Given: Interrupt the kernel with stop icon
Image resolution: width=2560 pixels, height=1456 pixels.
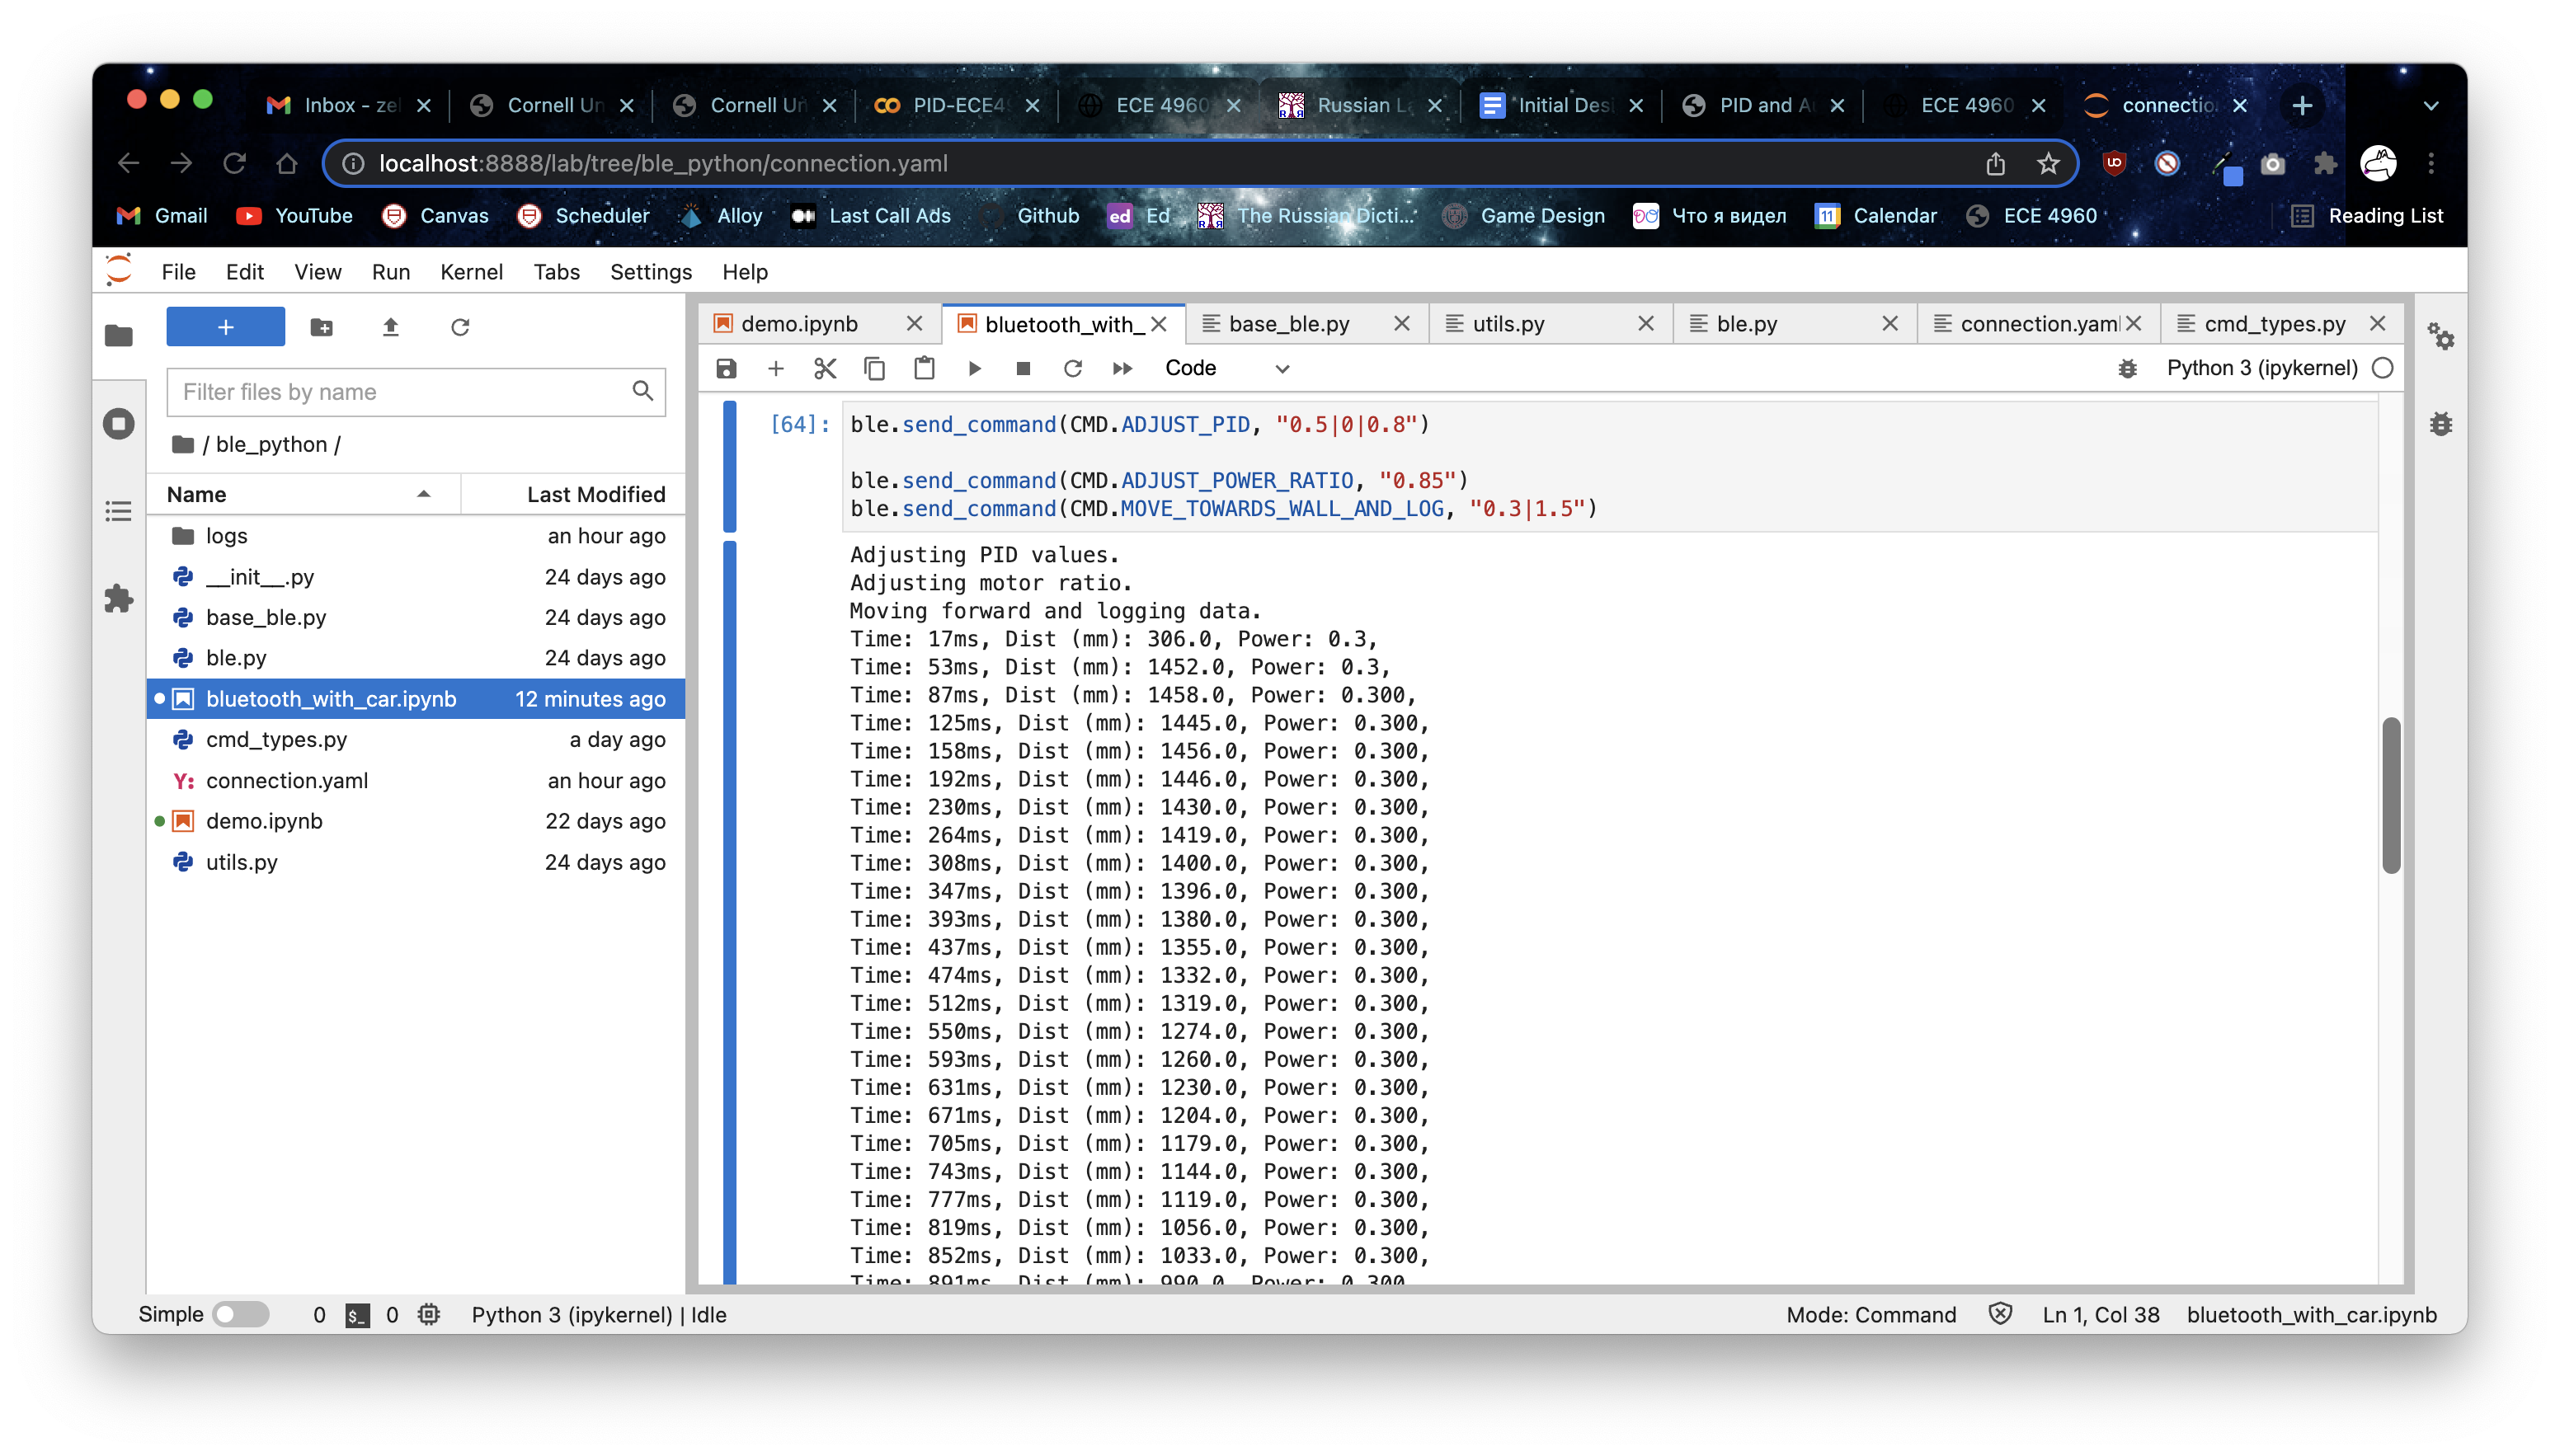Looking at the screenshot, I should point(1023,368).
